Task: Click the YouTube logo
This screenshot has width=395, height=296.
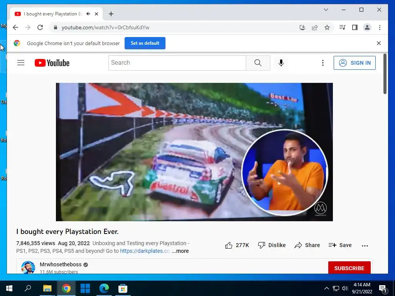Action: (x=52, y=63)
